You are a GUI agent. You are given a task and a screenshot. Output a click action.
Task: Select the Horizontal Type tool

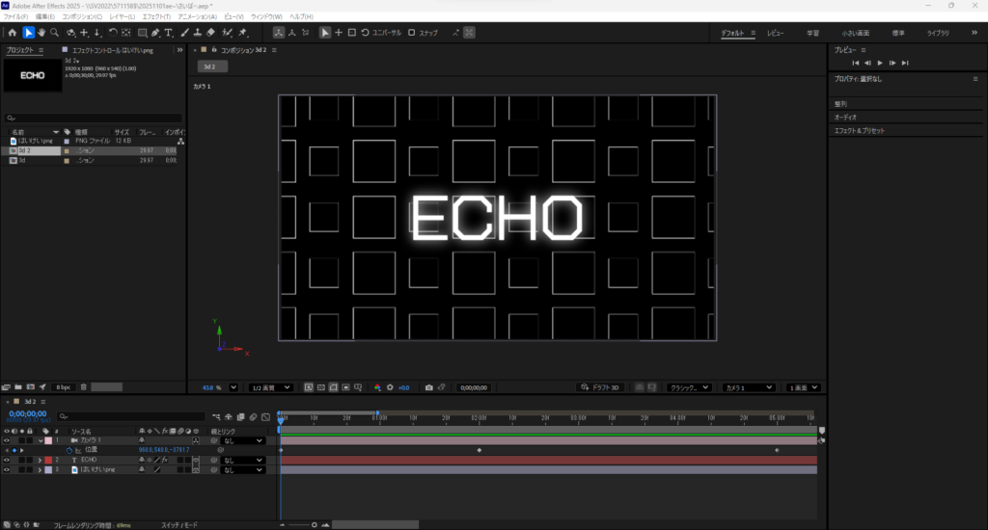(x=169, y=33)
